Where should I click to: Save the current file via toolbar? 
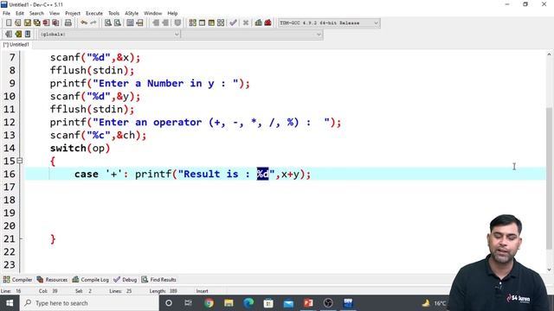point(28,23)
